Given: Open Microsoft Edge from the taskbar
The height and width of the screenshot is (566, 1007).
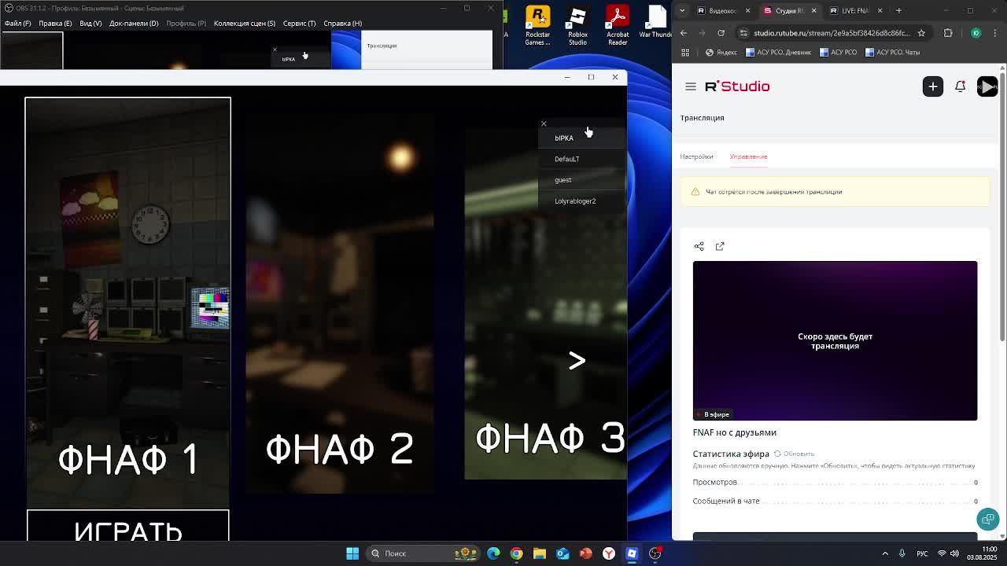Looking at the screenshot, I should [x=493, y=553].
